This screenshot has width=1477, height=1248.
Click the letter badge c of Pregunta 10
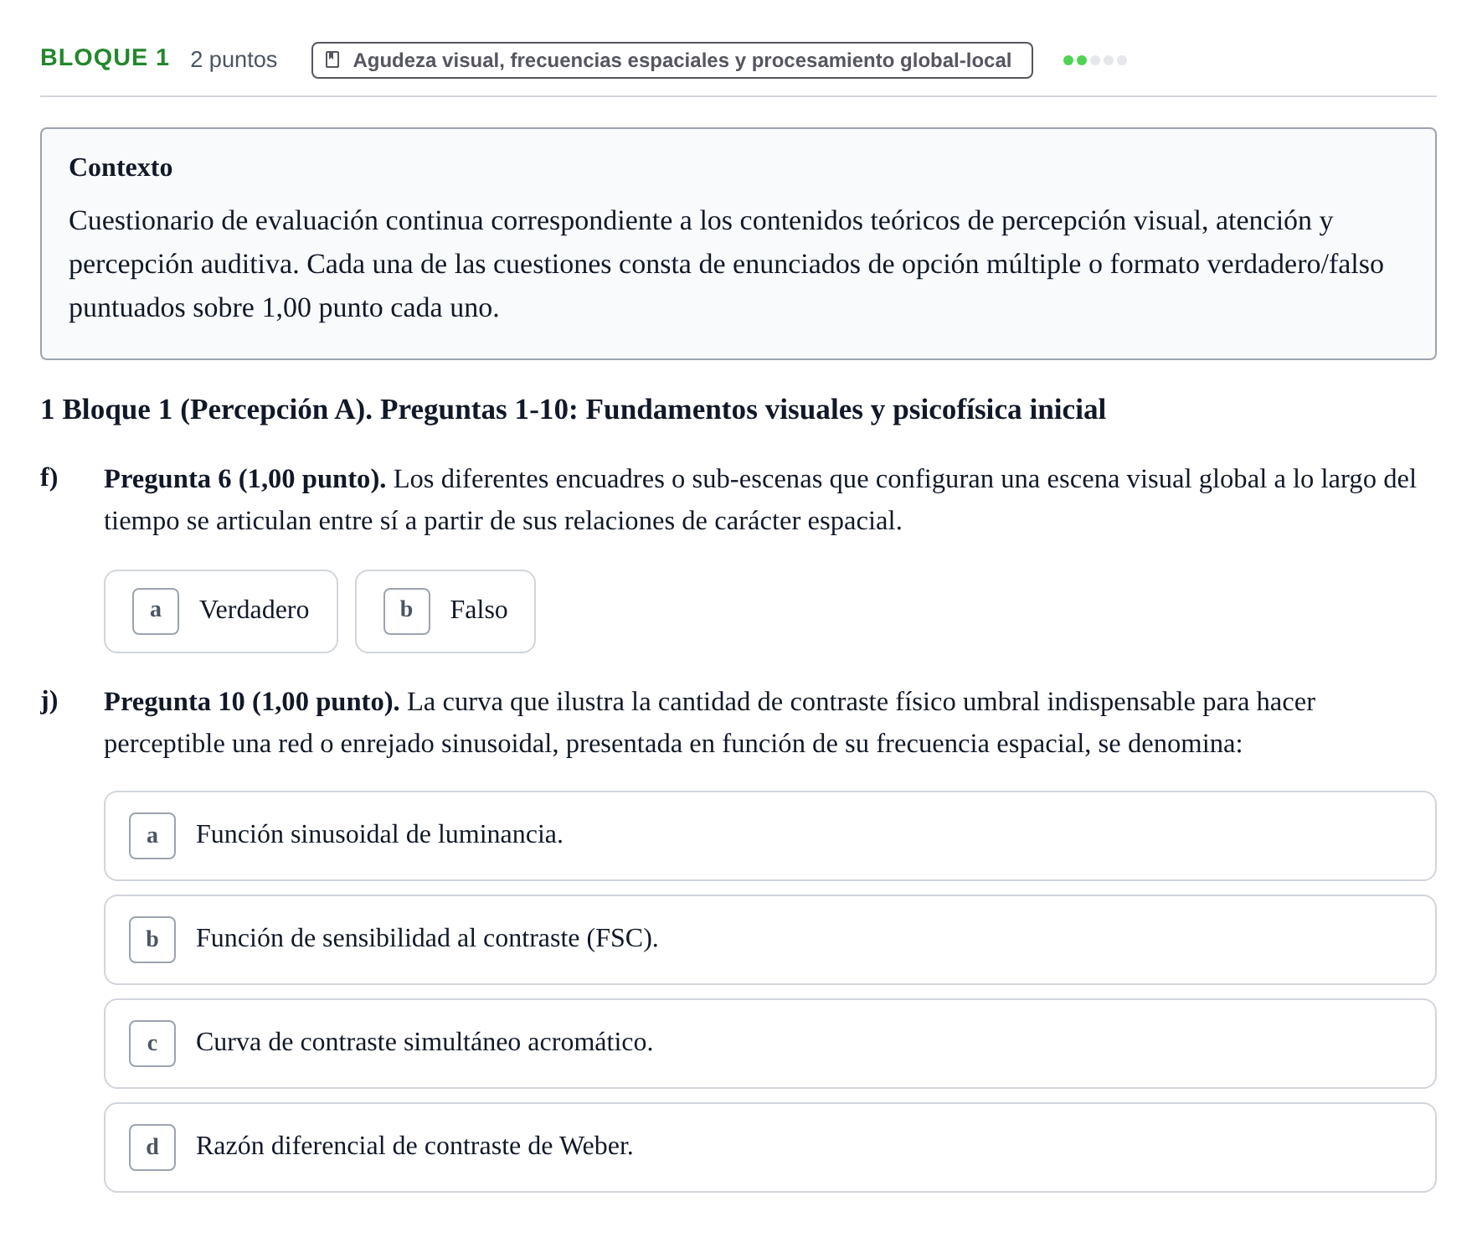tap(152, 1044)
